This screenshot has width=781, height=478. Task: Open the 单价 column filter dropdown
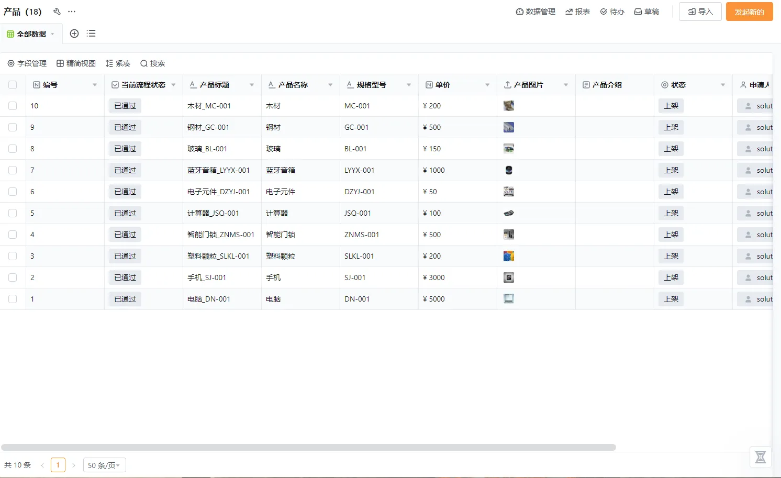tap(487, 84)
